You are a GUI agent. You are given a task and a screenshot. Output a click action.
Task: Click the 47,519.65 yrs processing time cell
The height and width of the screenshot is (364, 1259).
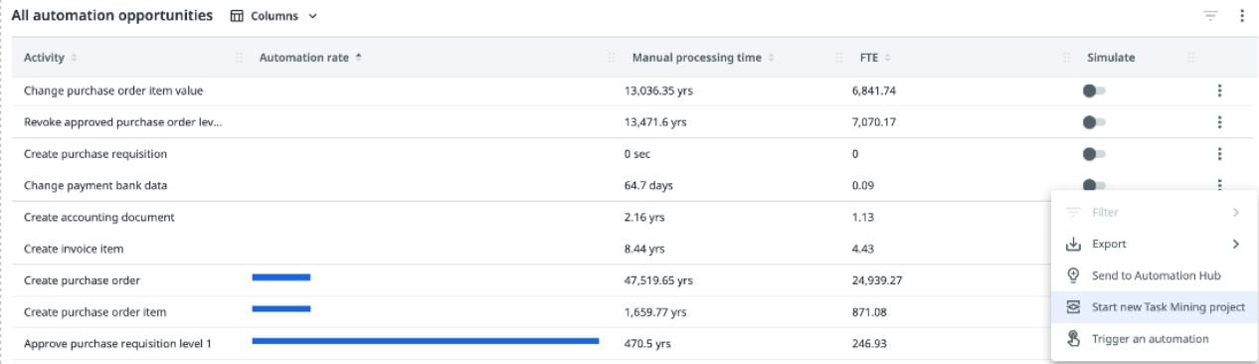coord(658,280)
